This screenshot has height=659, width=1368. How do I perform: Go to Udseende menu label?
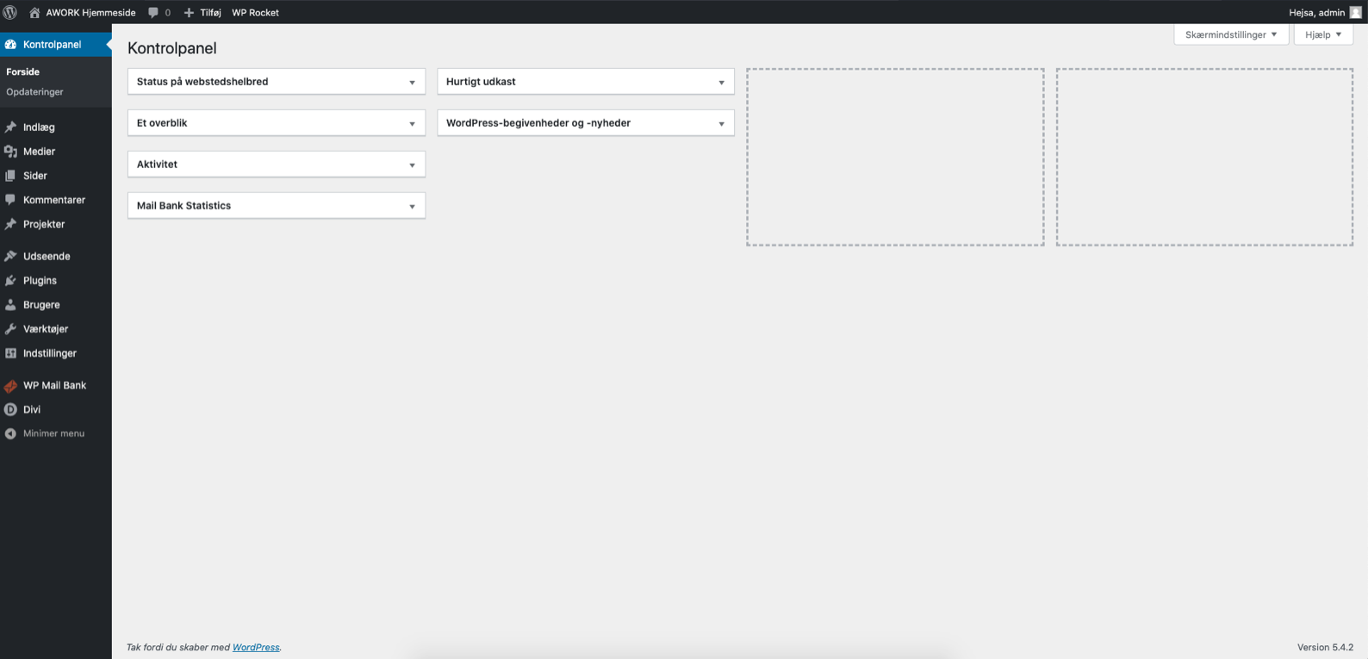[47, 256]
